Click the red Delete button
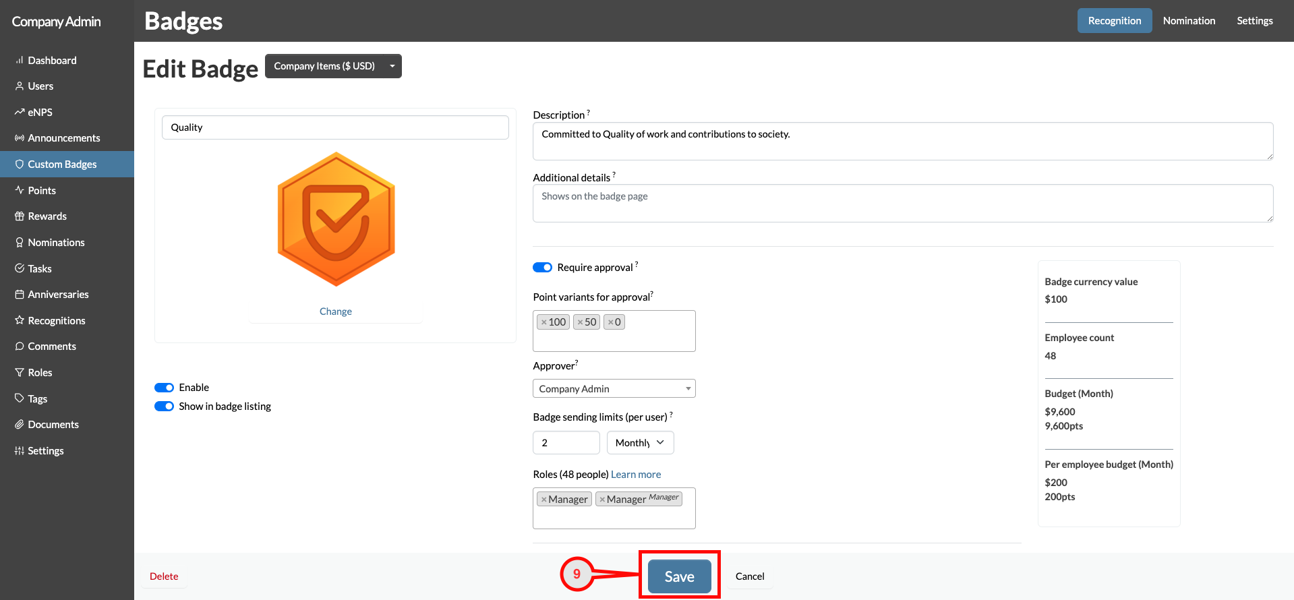The height and width of the screenshot is (600, 1294). click(x=164, y=576)
